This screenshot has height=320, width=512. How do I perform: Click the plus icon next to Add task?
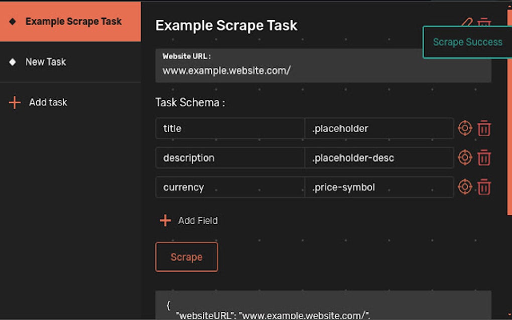[14, 102]
